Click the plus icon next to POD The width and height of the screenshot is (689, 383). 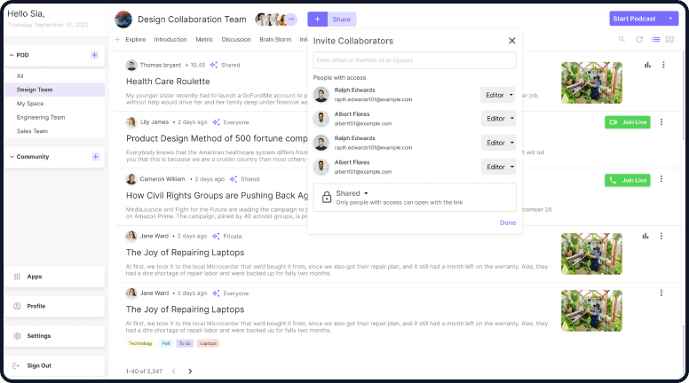pyautogui.click(x=95, y=55)
